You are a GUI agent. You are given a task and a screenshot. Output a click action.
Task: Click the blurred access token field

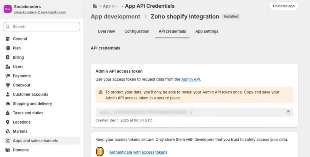point(194,112)
